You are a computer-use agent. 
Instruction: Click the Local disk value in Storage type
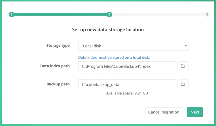pyautogui.click(x=92, y=46)
